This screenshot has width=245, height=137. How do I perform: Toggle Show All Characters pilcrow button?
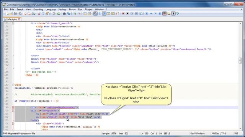(100, 14)
